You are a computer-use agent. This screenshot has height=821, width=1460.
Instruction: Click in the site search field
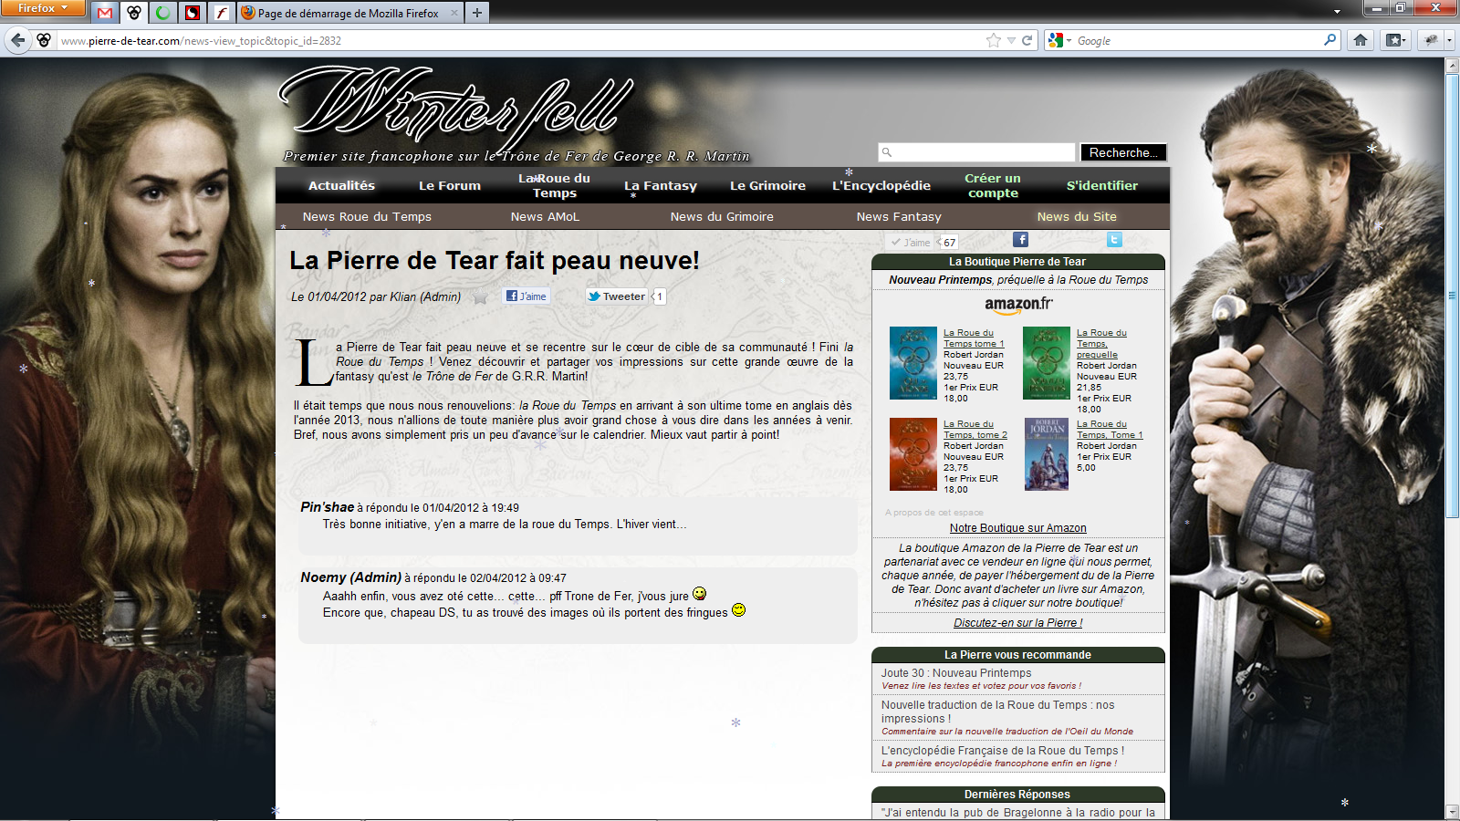pyautogui.click(x=976, y=152)
